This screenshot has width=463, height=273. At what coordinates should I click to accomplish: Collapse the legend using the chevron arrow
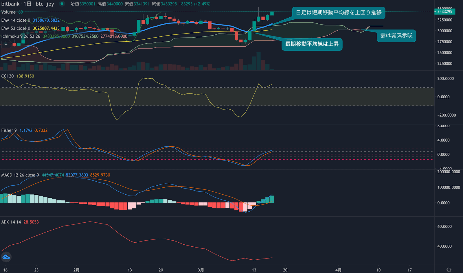pos(6,44)
